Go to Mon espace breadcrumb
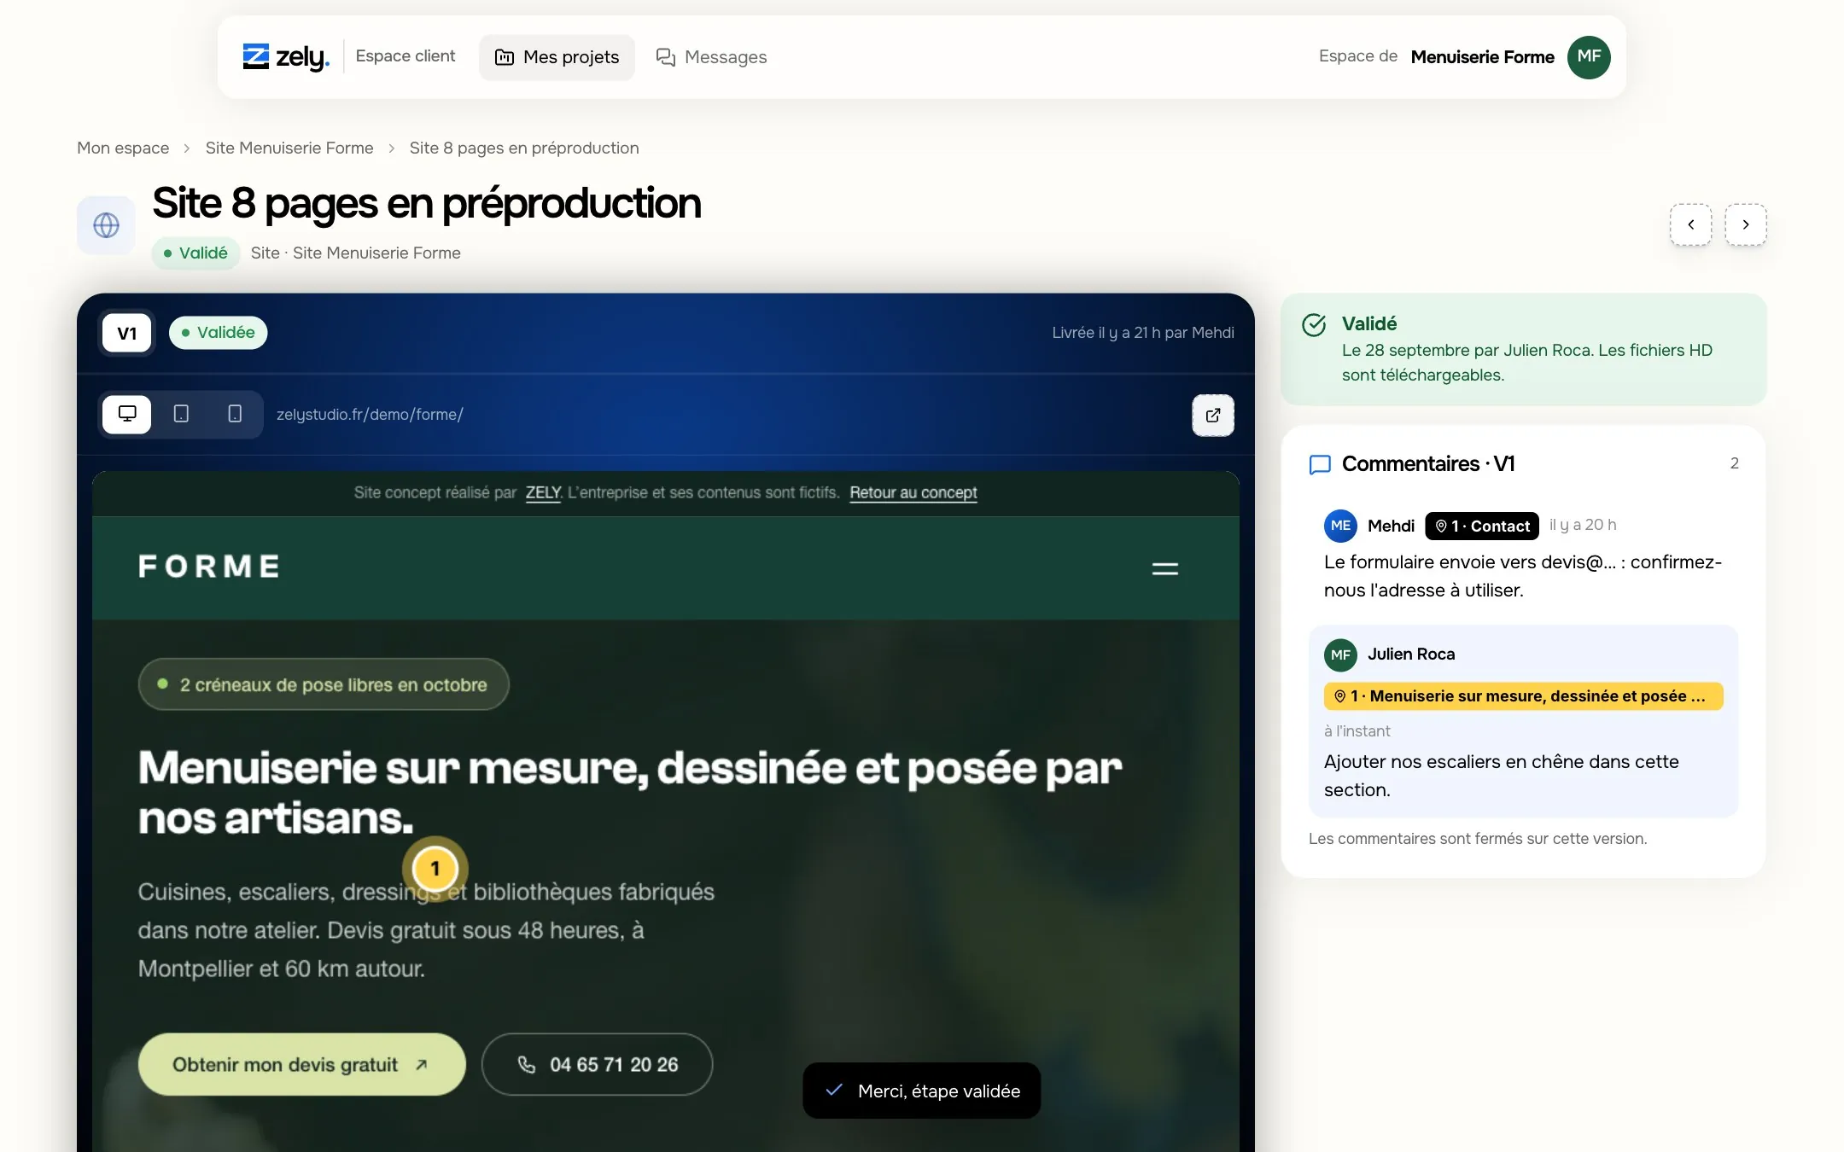 pyautogui.click(x=123, y=148)
